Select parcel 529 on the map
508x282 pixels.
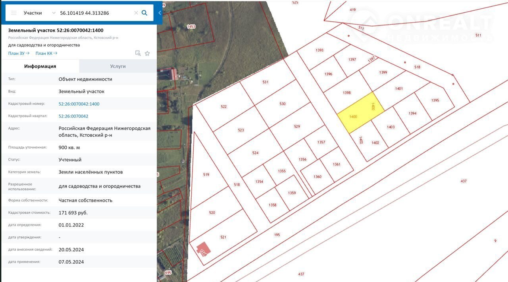297,126
